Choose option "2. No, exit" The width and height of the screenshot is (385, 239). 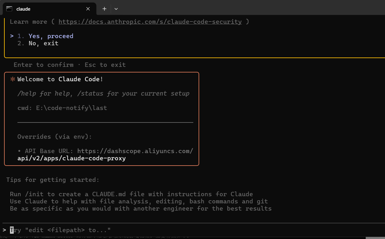(38, 43)
